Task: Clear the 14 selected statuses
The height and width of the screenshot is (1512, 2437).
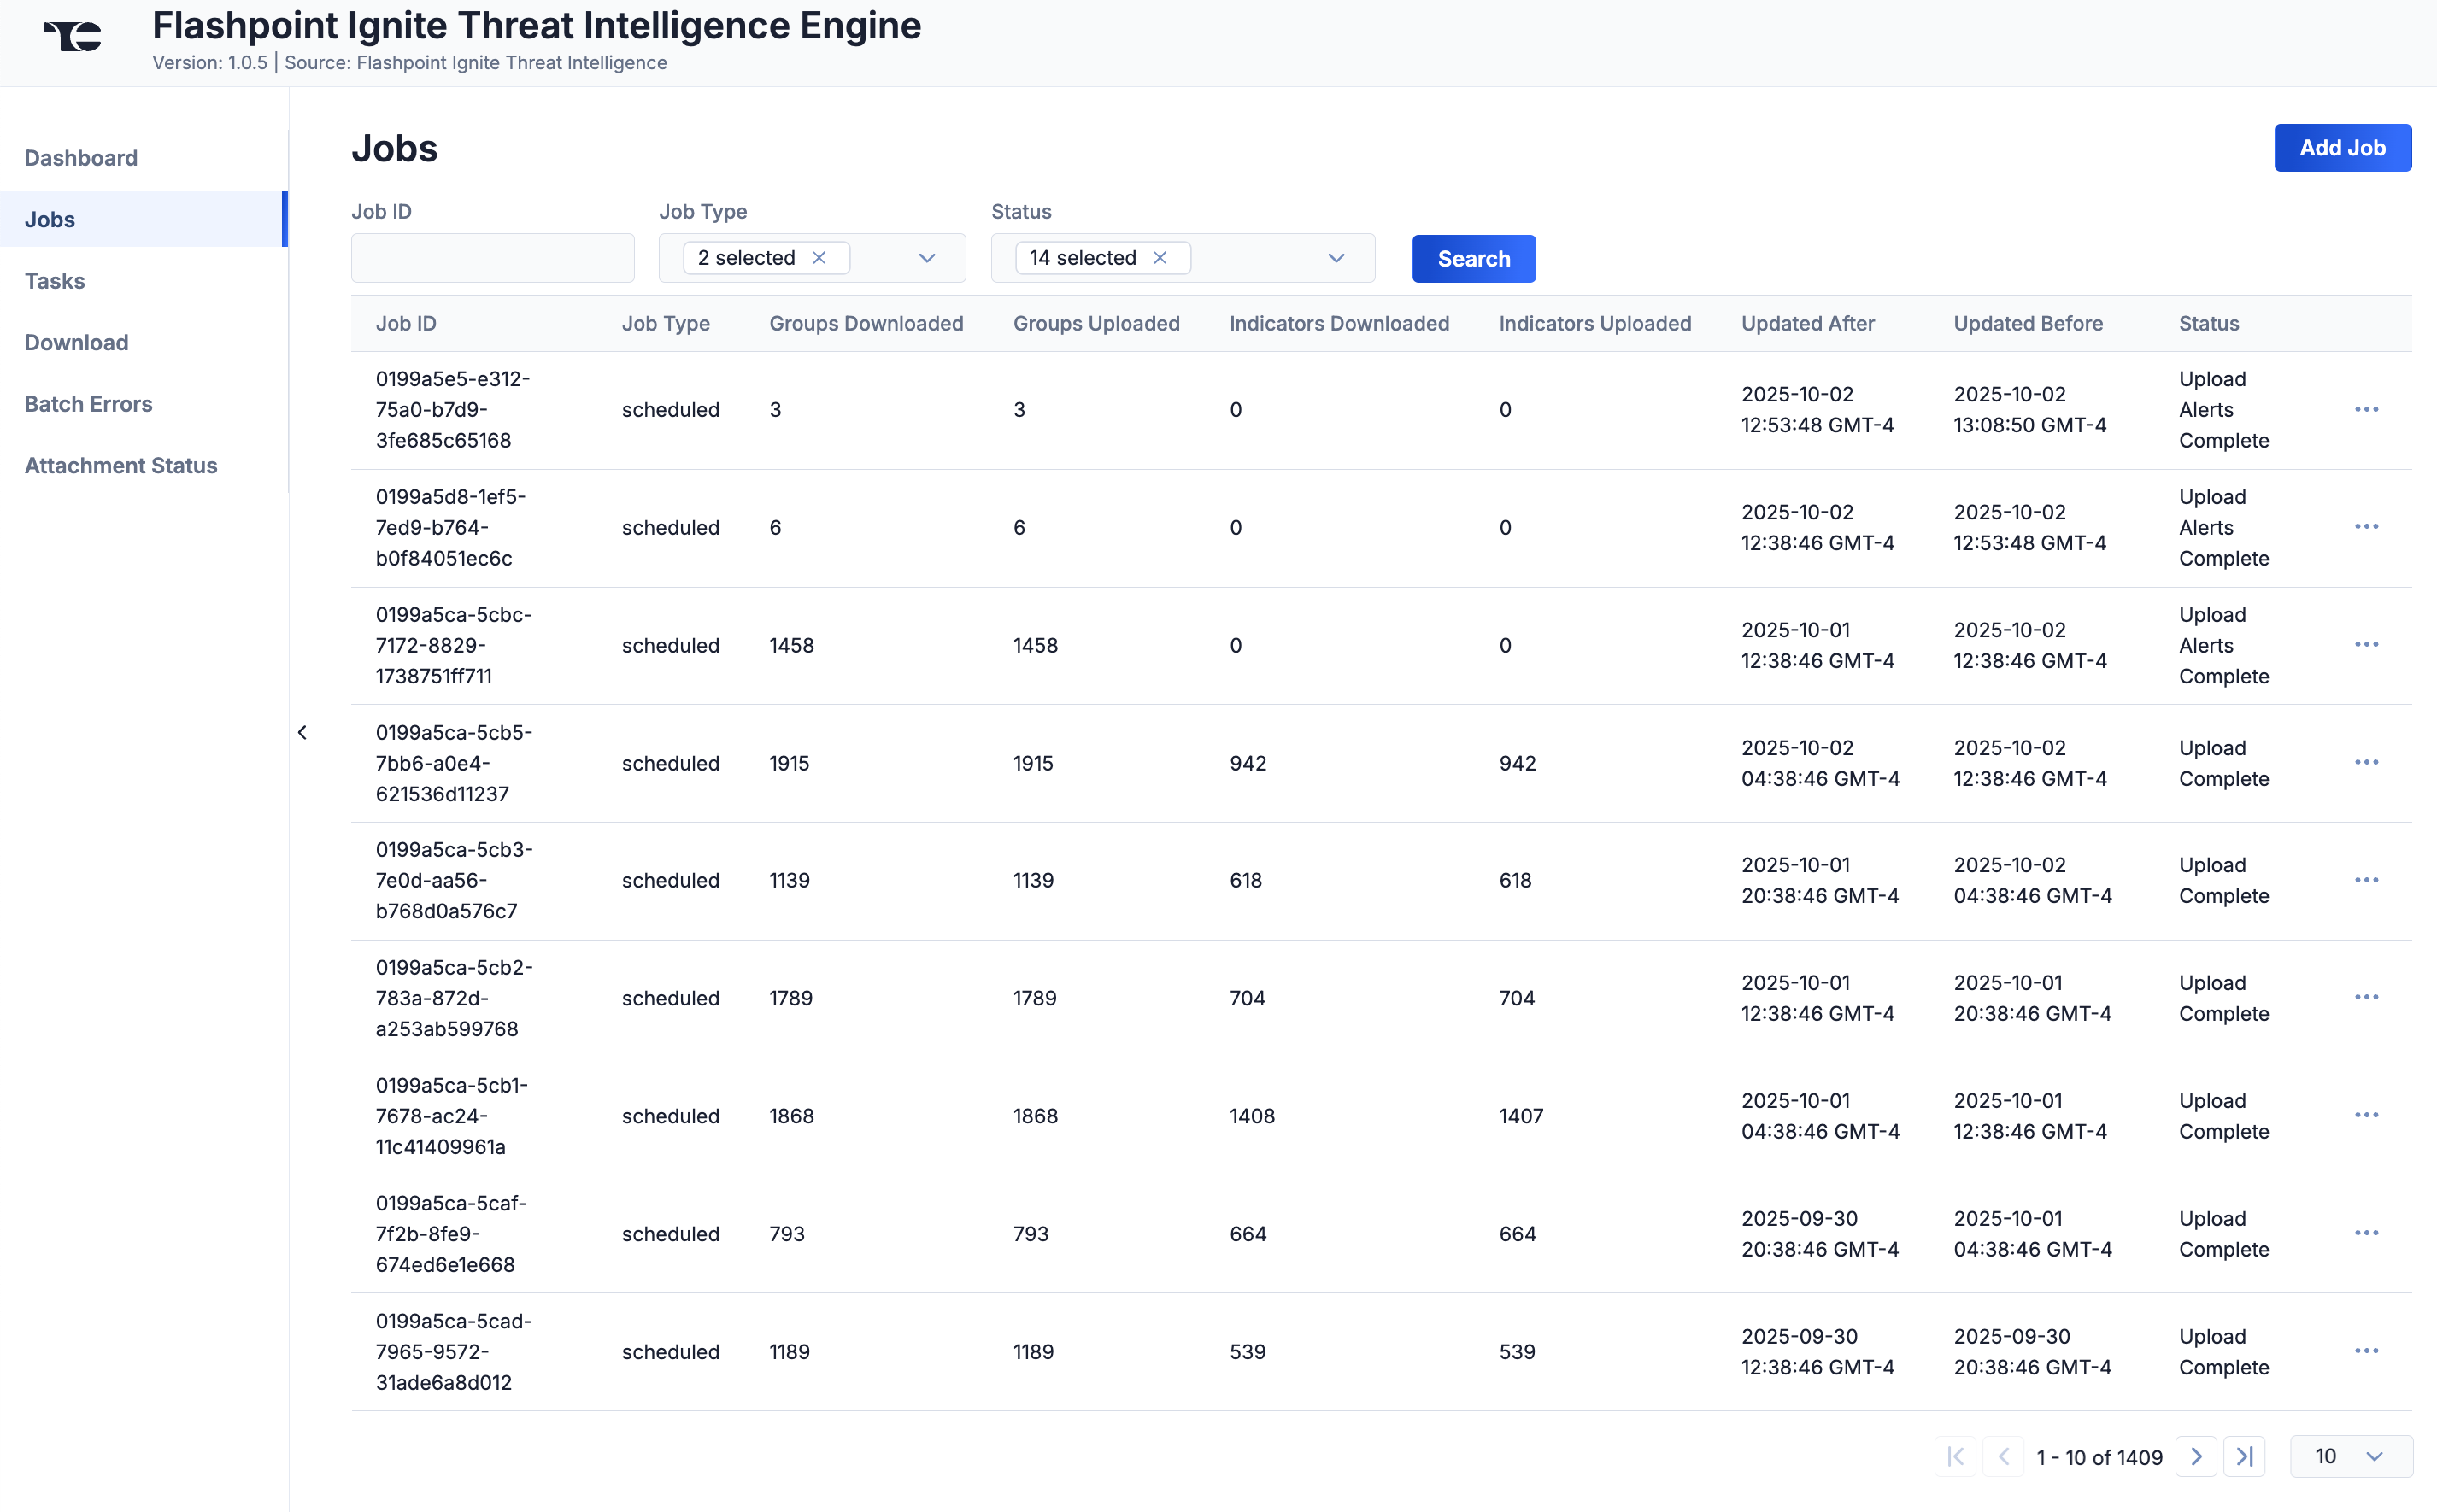Action: pyautogui.click(x=1161, y=257)
